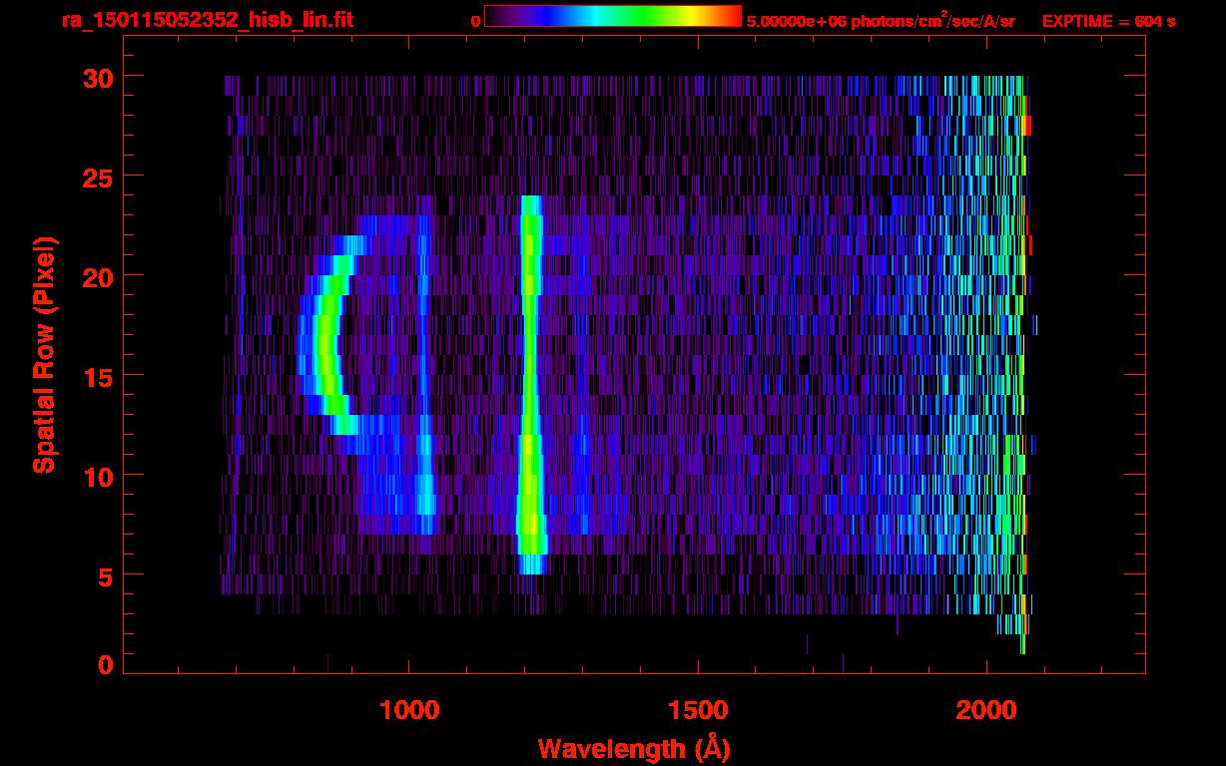Click the Wavelength (Å) axis title
Screen dimensions: 1226x766
[633, 748]
